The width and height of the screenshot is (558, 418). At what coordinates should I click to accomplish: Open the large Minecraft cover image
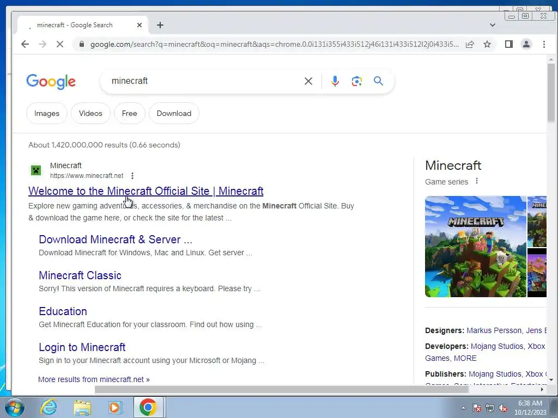475,247
